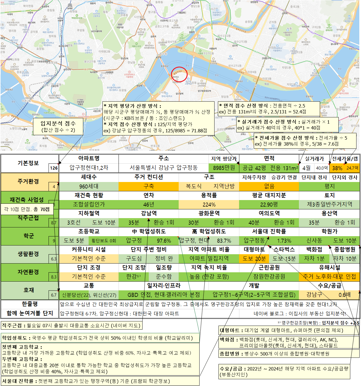Select the 대형마트 definition note box
361x386 pixels.
289,330
